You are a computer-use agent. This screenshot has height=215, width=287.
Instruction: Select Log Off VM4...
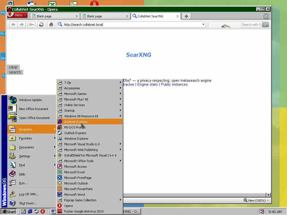[32, 194]
